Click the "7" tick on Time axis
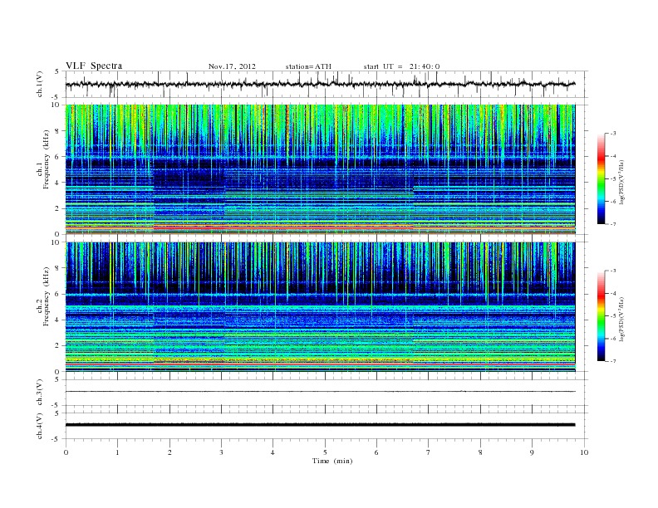 [x=429, y=452]
